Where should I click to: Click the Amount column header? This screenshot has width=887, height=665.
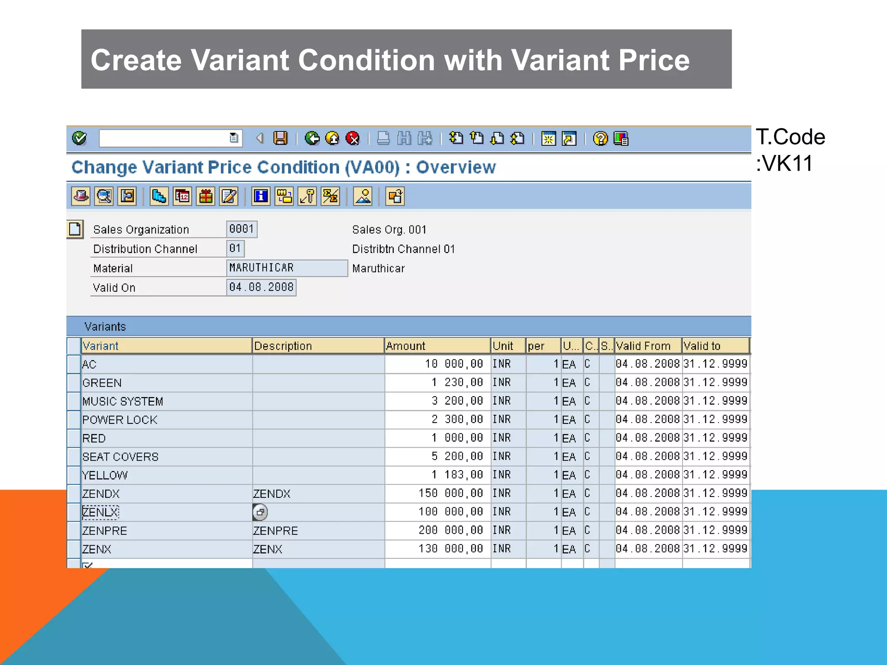click(437, 346)
